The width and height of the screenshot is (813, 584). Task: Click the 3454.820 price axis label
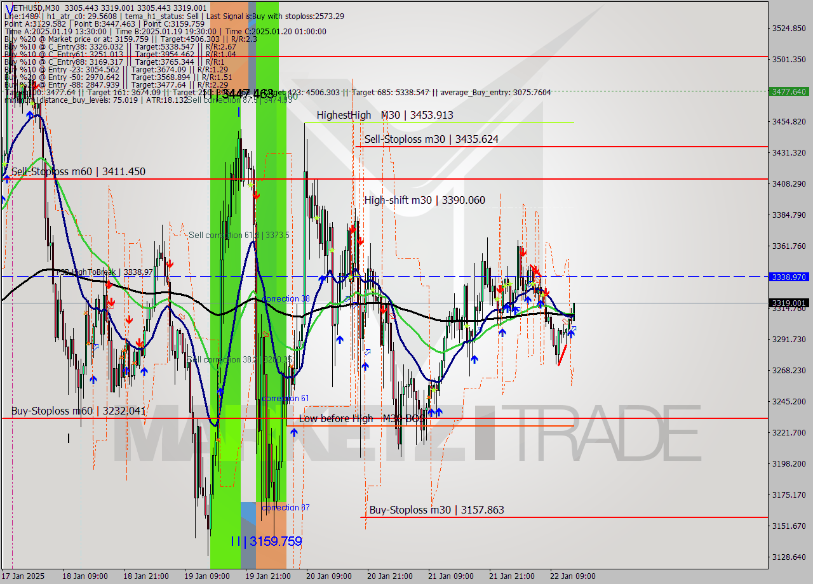click(x=789, y=121)
